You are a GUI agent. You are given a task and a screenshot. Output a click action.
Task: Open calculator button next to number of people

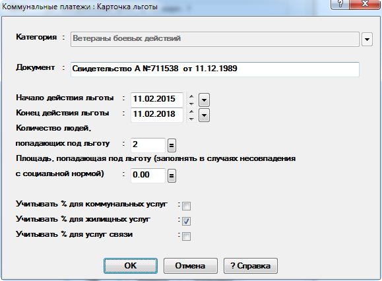pyautogui.click(x=172, y=145)
